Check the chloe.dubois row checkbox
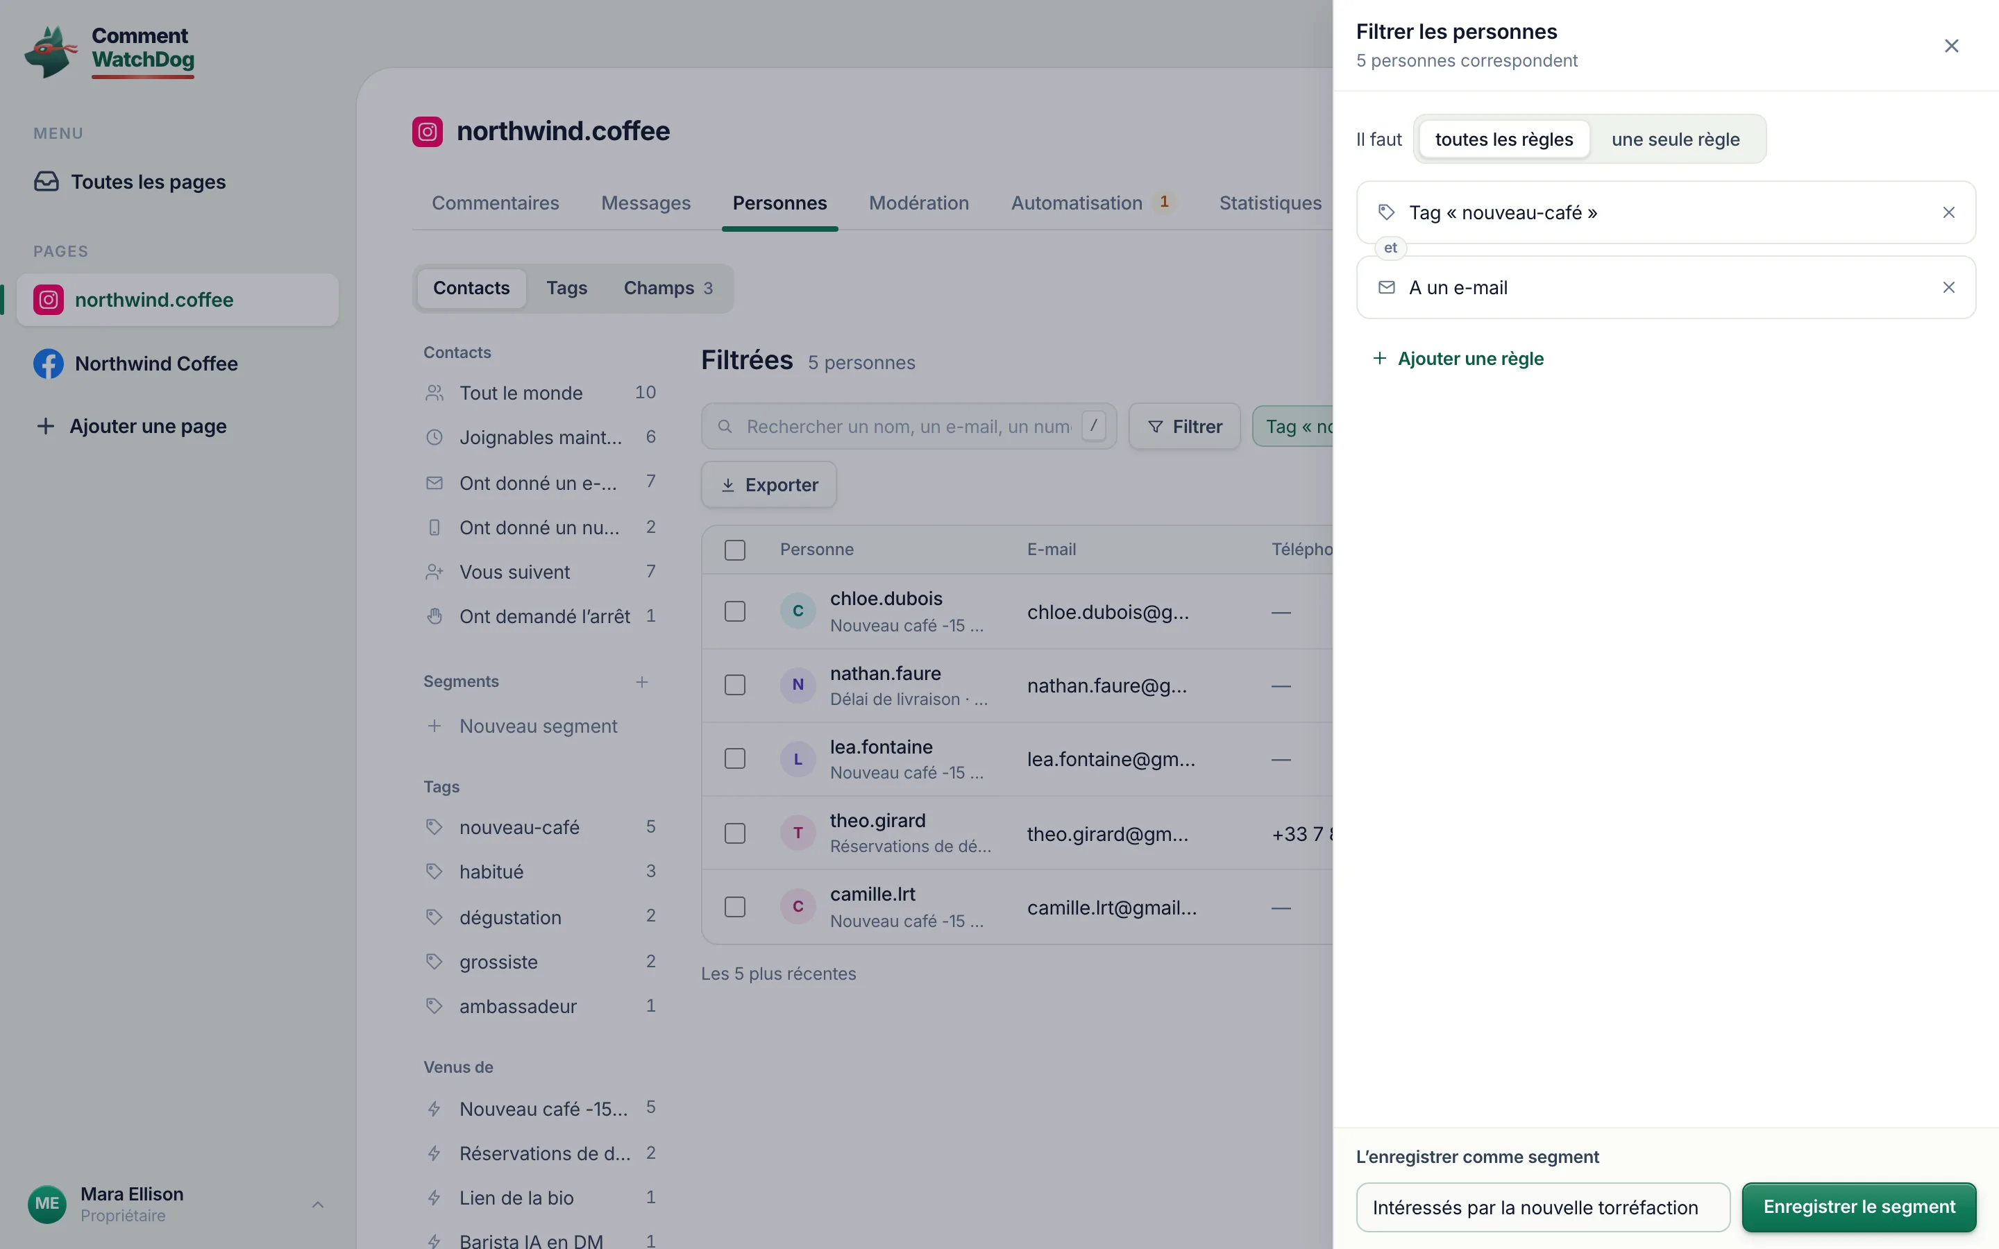Screen dimensions: 1999x1249 (735, 611)
